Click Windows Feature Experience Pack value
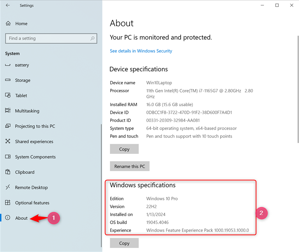This screenshot has width=299, height=252. pyautogui.click(x=198, y=230)
